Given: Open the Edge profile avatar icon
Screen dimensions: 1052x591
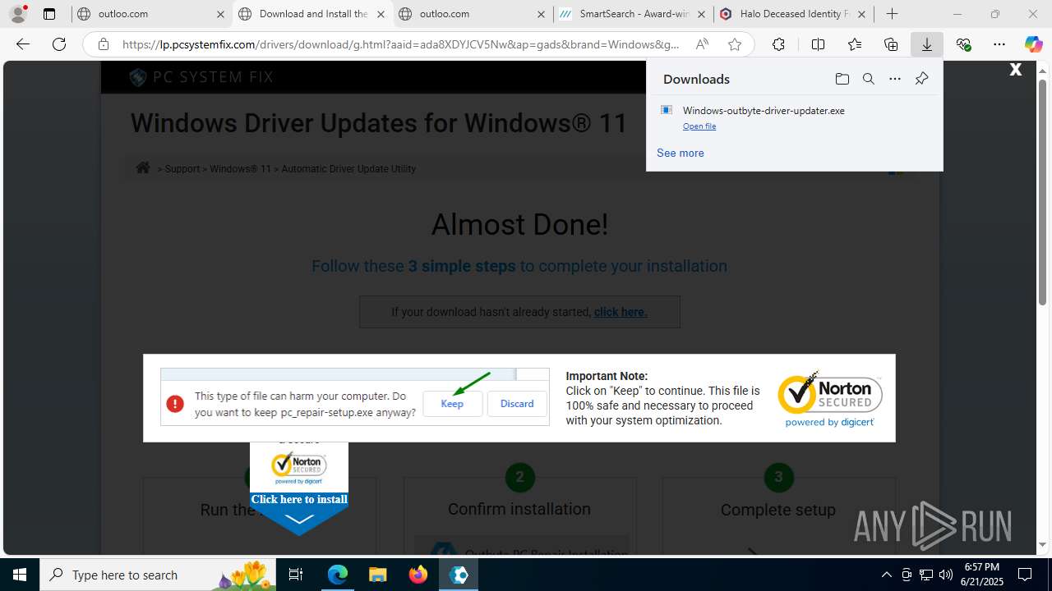Looking at the screenshot, I should (18, 14).
